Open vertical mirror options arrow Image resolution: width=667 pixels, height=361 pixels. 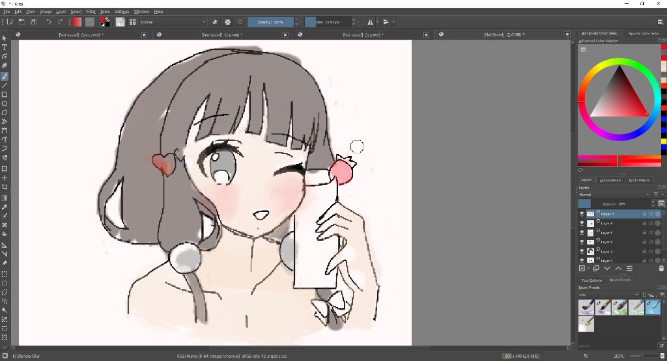(393, 21)
